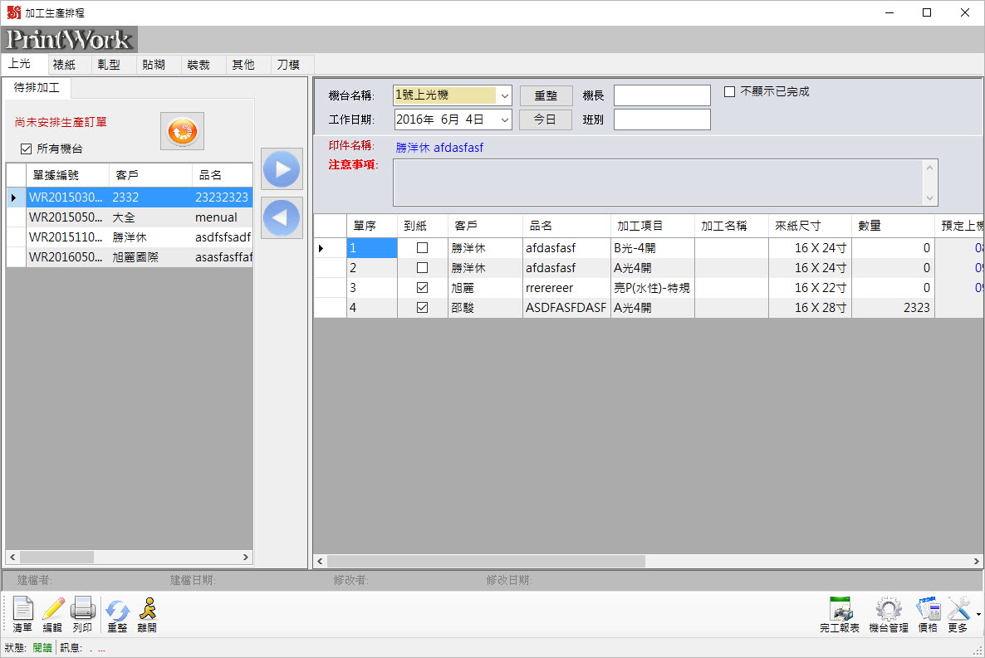This screenshot has width=985, height=658.
Task: Click the 編輯 pencil icon
Action: point(52,614)
